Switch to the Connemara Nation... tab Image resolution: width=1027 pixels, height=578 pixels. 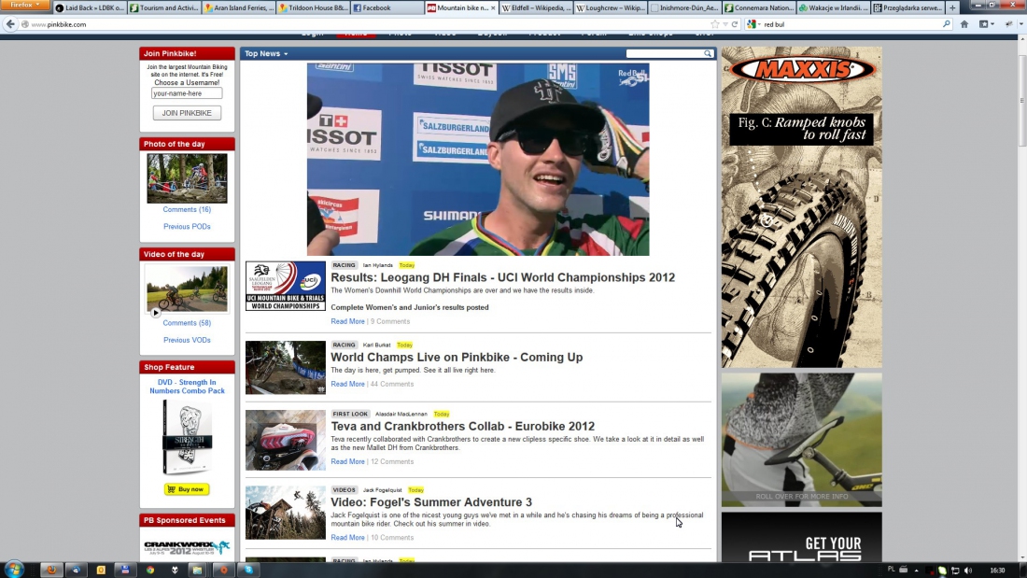(x=759, y=7)
